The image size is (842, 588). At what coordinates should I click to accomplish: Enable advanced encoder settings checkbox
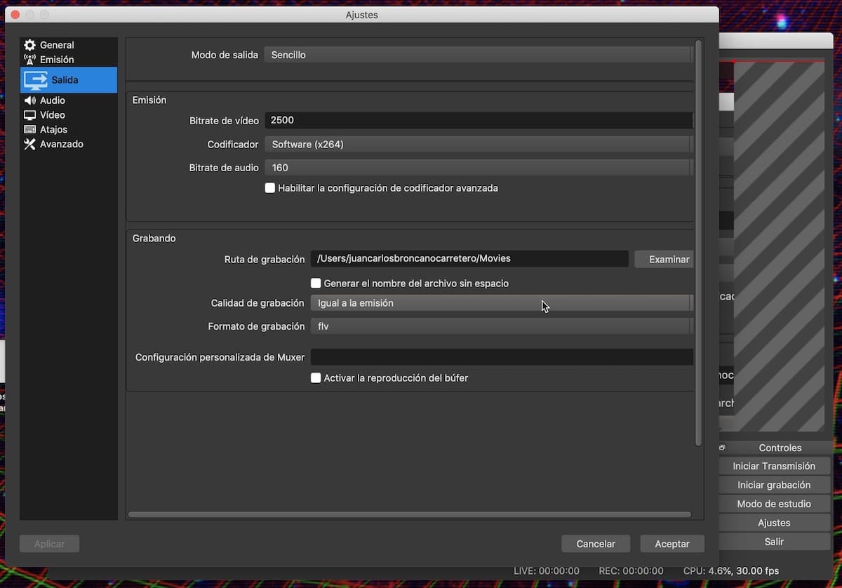(x=269, y=188)
